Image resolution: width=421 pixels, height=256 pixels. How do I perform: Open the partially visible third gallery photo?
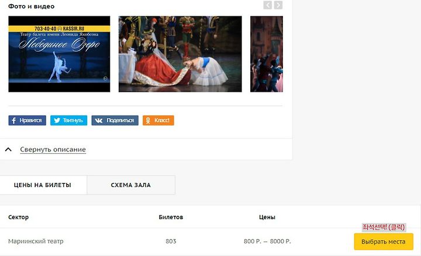tap(267, 54)
